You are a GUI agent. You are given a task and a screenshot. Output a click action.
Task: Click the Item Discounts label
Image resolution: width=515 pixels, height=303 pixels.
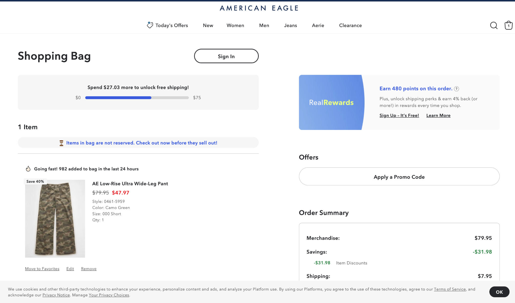click(352, 263)
